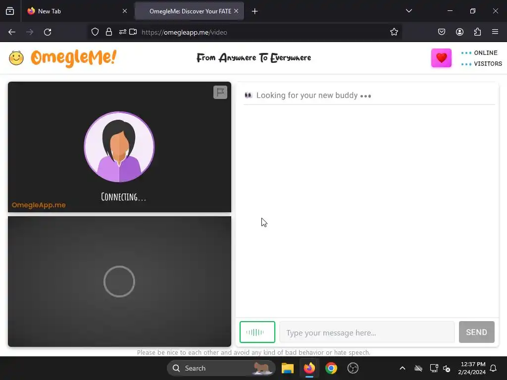Screen dimensions: 507x380
Task: Click the From Anywhere To Everywhere tagline
Action: tap(254, 58)
